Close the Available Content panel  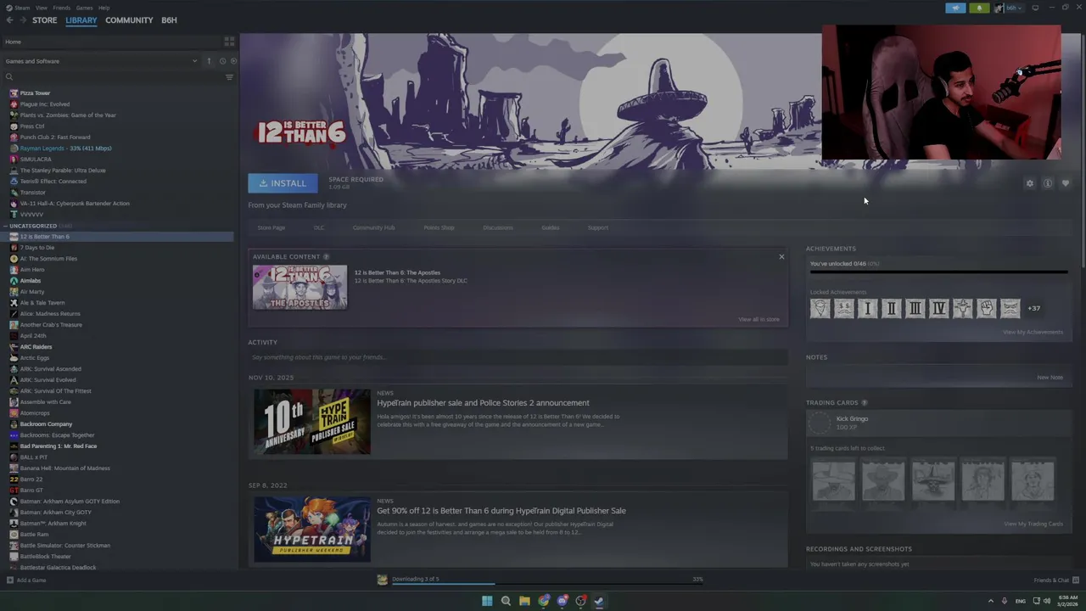(x=781, y=256)
